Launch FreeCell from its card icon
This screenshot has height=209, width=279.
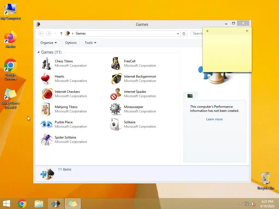point(116,63)
